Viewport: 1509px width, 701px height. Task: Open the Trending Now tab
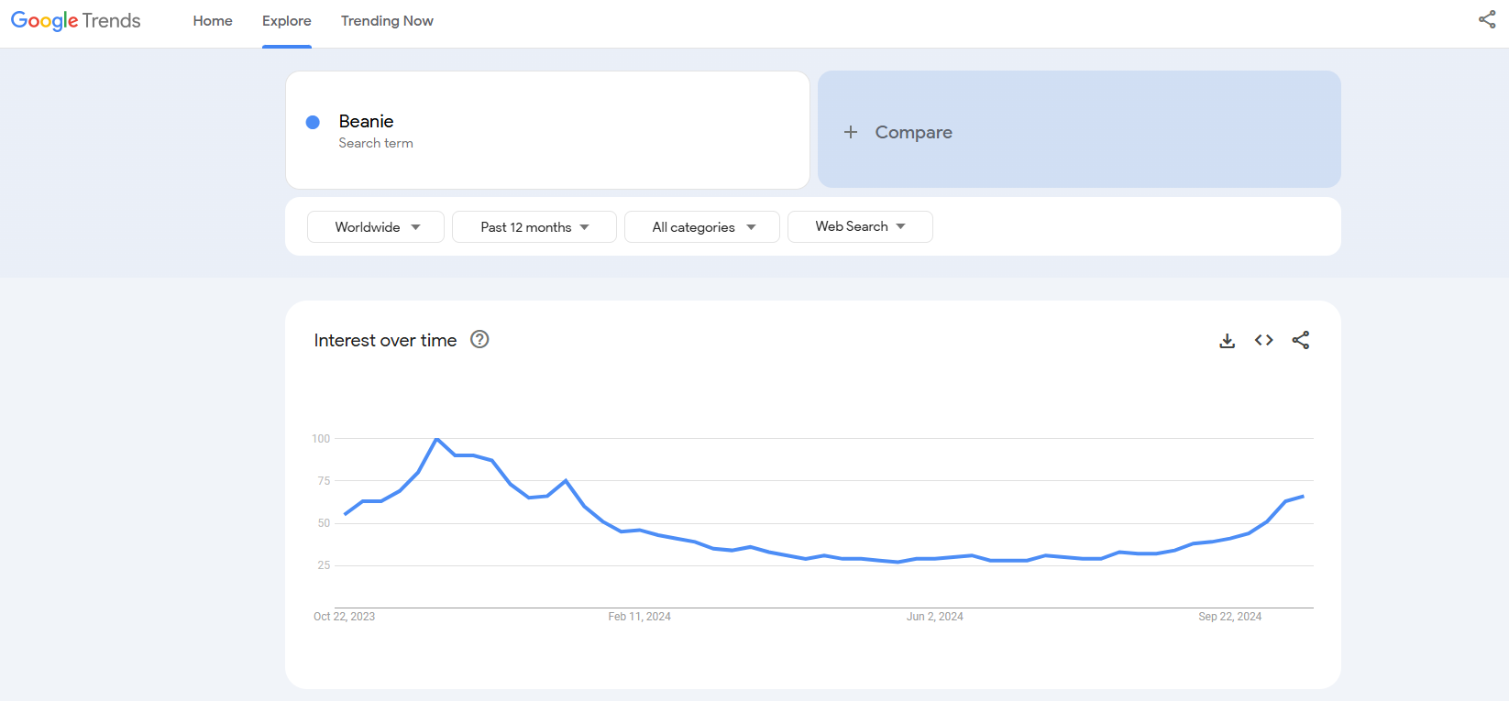click(x=387, y=21)
